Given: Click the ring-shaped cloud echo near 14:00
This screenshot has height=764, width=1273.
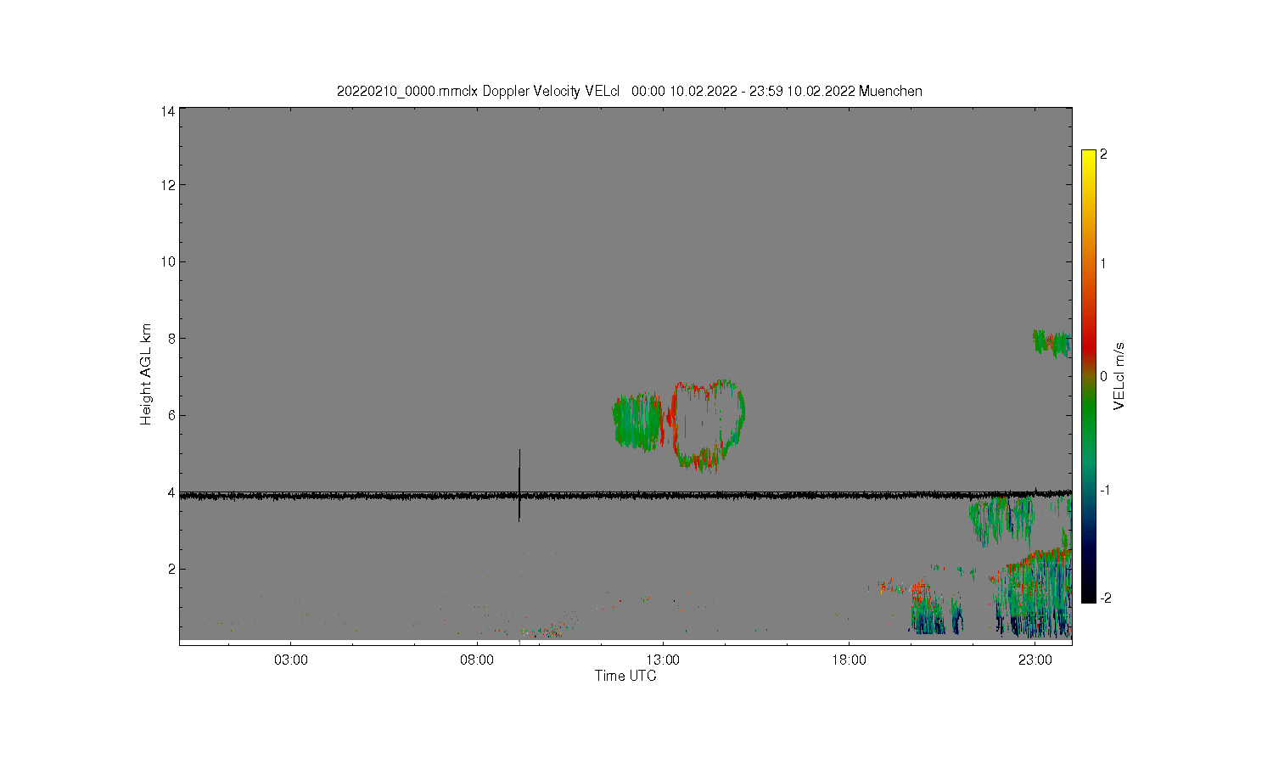Looking at the screenshot, I should click(x=708, y=425).
